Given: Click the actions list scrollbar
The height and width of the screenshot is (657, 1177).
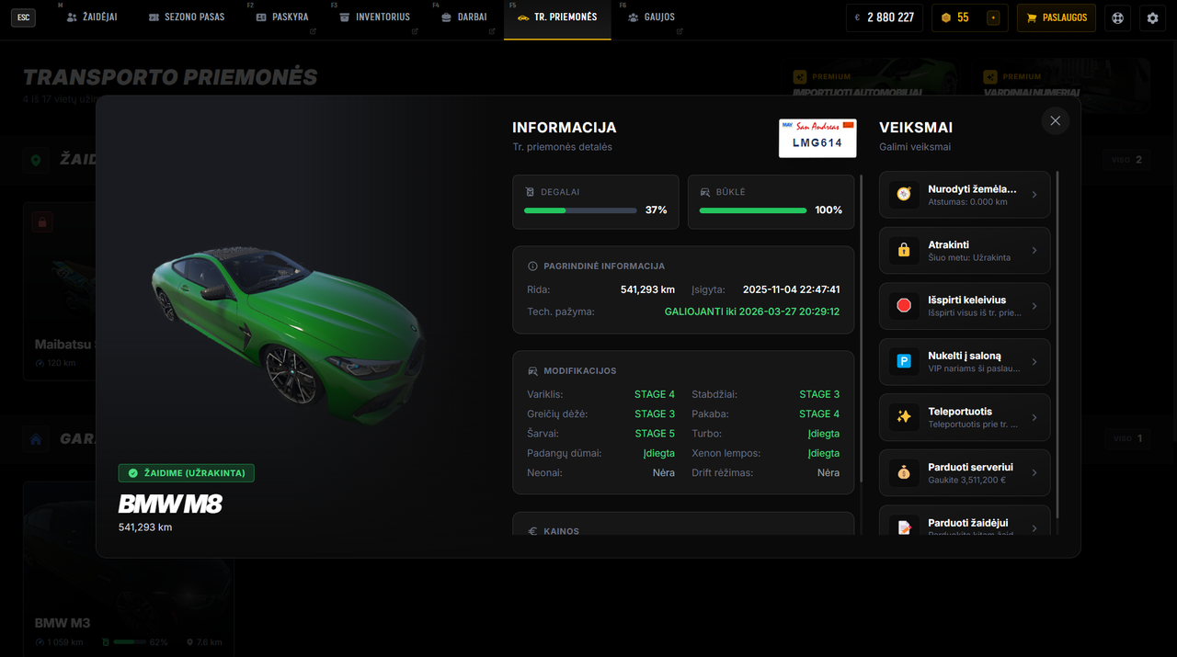Looking at the screenshot, I should pos(1057,345).
